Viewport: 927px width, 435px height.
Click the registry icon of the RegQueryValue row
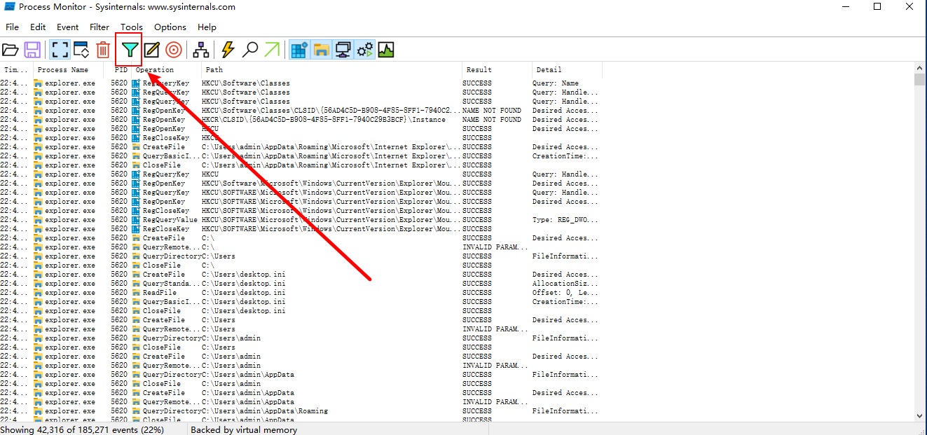point(136,220)
